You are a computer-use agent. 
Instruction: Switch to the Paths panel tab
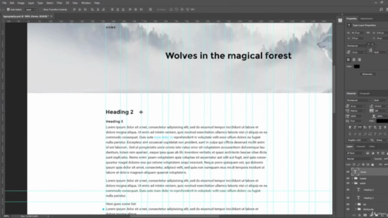(x=372, y=147)
